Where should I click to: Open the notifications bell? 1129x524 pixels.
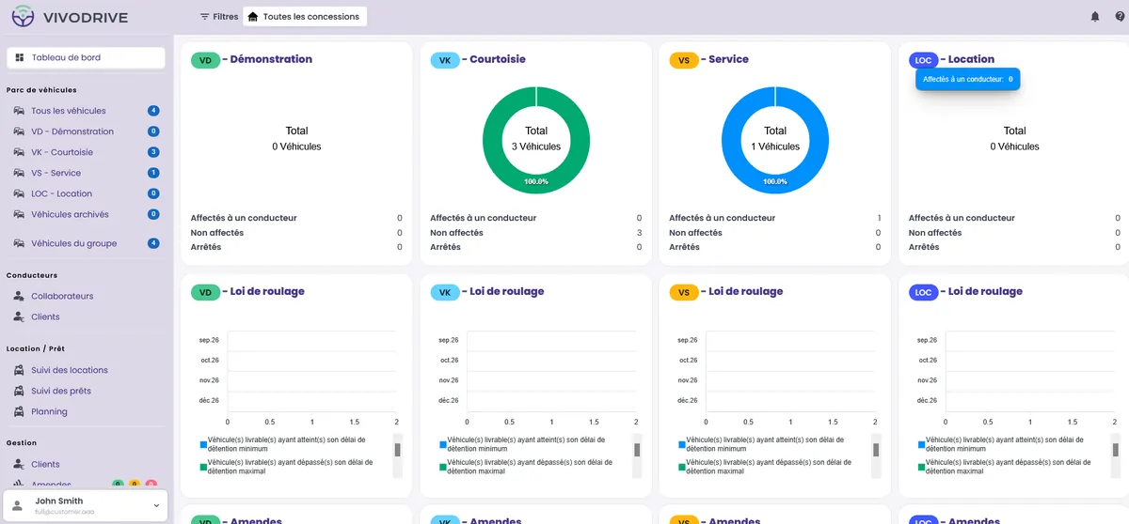point(1094,17)
